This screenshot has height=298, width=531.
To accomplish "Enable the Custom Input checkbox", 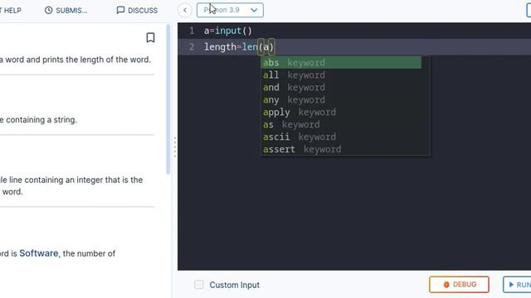I will 199,285.
